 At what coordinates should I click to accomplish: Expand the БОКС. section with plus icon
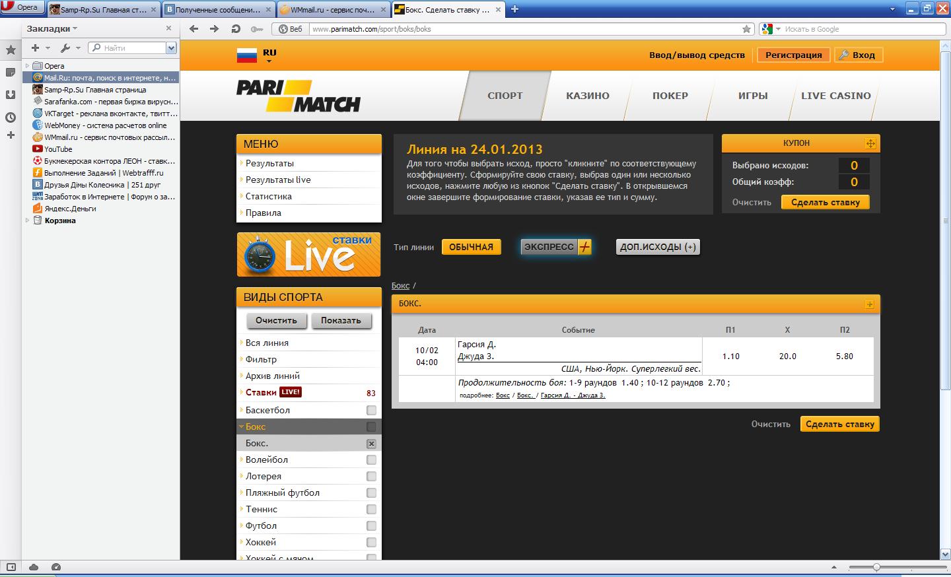(870, 304)
